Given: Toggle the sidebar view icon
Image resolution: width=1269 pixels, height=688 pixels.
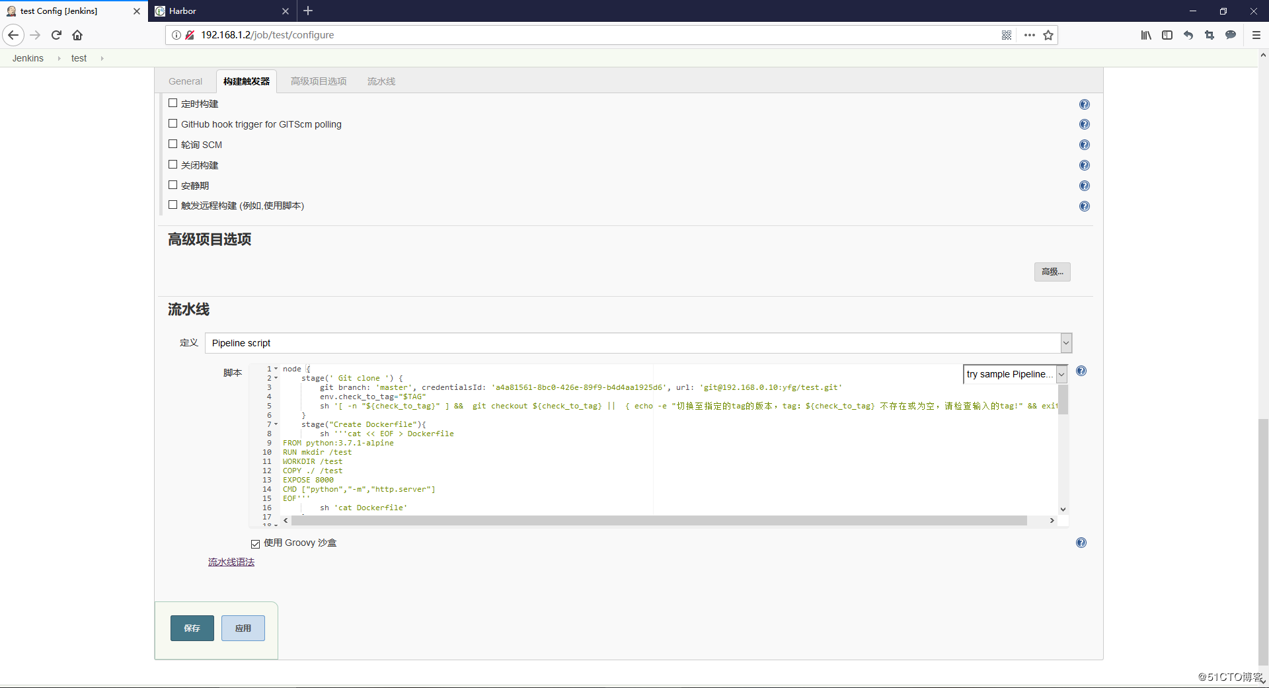Looking at the screenshot, I should (x=1167, y=35).
